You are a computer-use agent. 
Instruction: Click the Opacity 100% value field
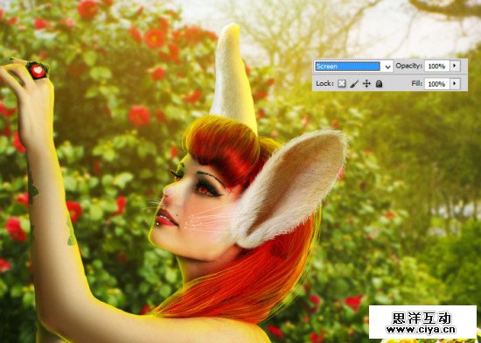coord(436,66)
